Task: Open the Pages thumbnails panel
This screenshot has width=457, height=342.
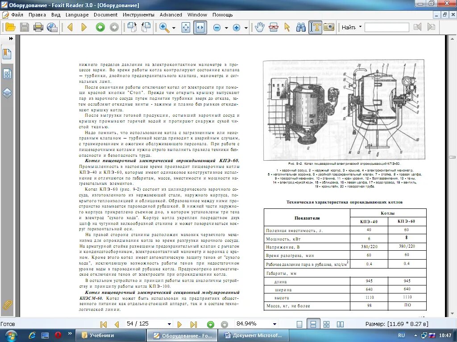Action: [7, 74]
